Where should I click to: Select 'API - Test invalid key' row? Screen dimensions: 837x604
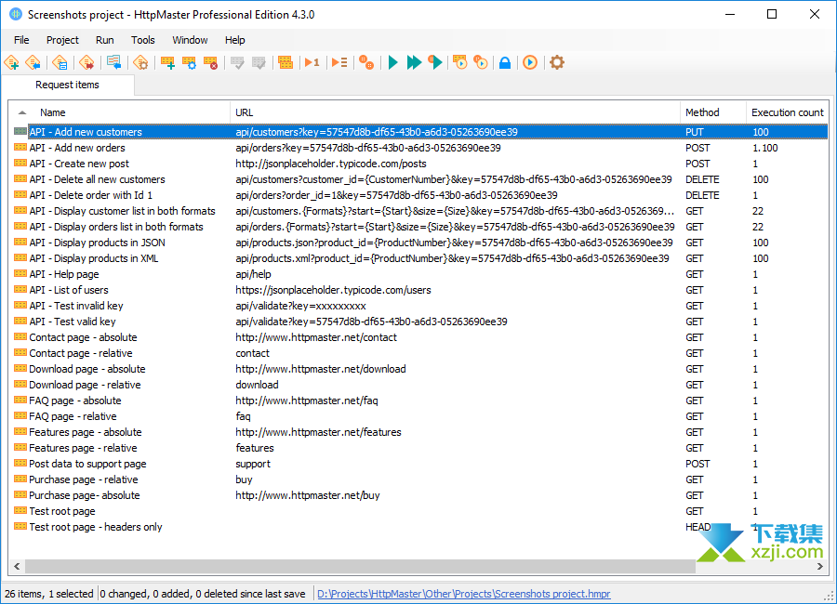[420, 306]
